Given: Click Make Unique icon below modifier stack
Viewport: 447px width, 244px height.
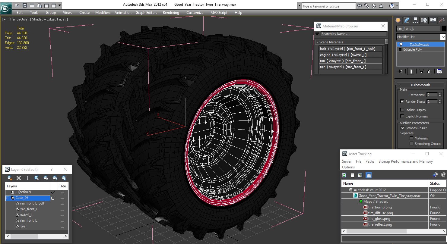Looking at the screenshot, I should [x=421, y=71].
